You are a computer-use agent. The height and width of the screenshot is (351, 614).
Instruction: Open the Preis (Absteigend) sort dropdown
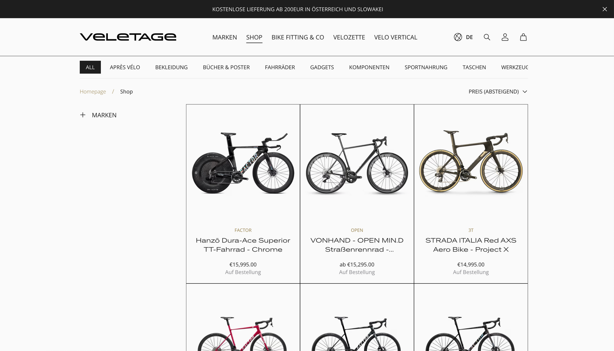(x=498, y=91)
